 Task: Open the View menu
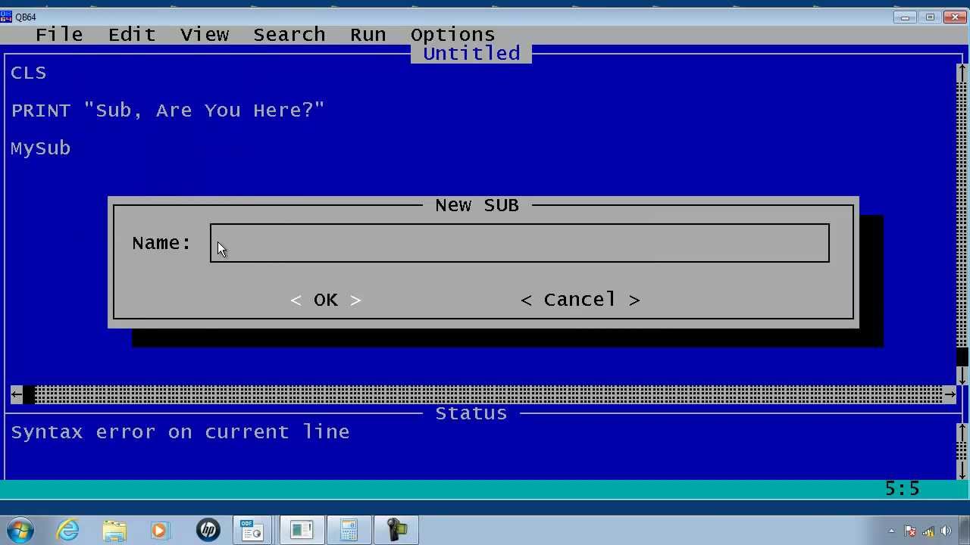pyautogui.click(x=205, y=35)
